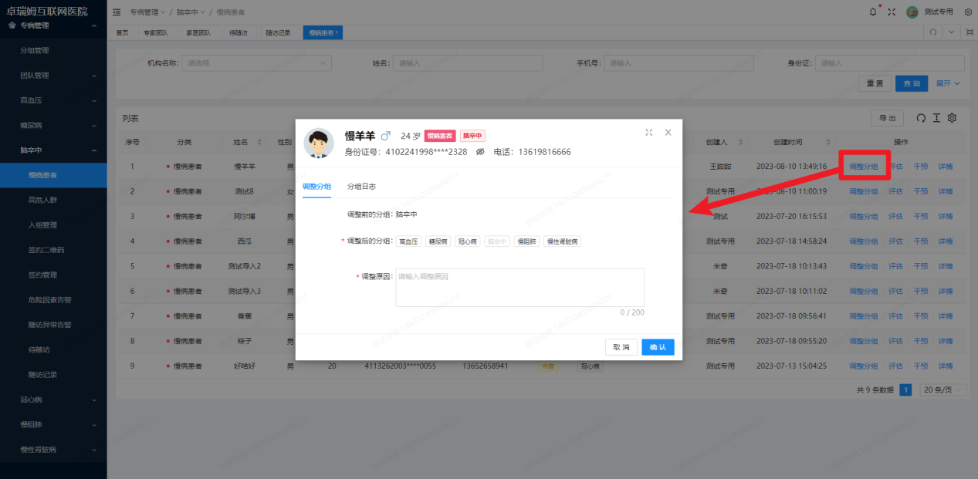978x479 pixels.
Task: Click 调整分组 link in 粽子 row
Action: tap(864, 341)
